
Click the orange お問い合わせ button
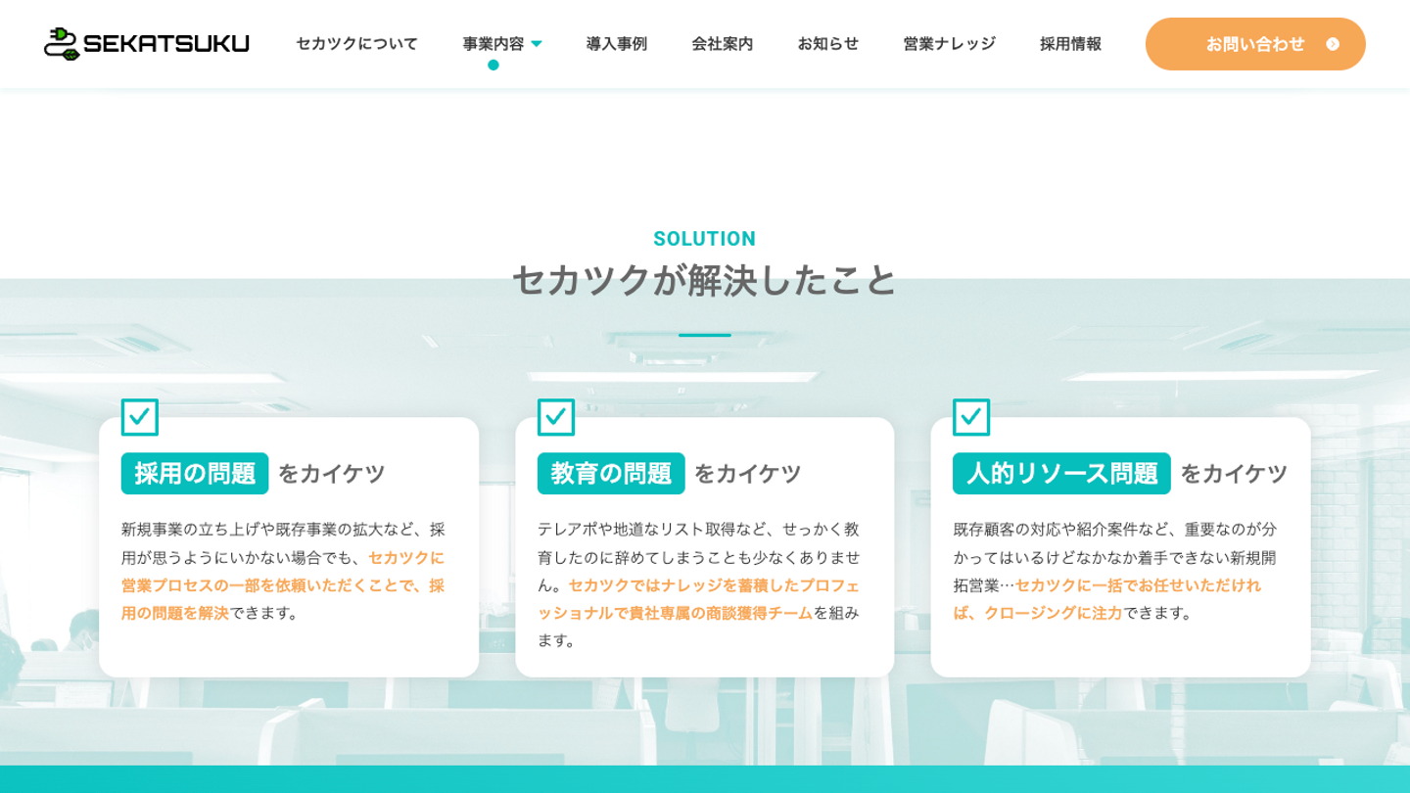point(1255,44)
